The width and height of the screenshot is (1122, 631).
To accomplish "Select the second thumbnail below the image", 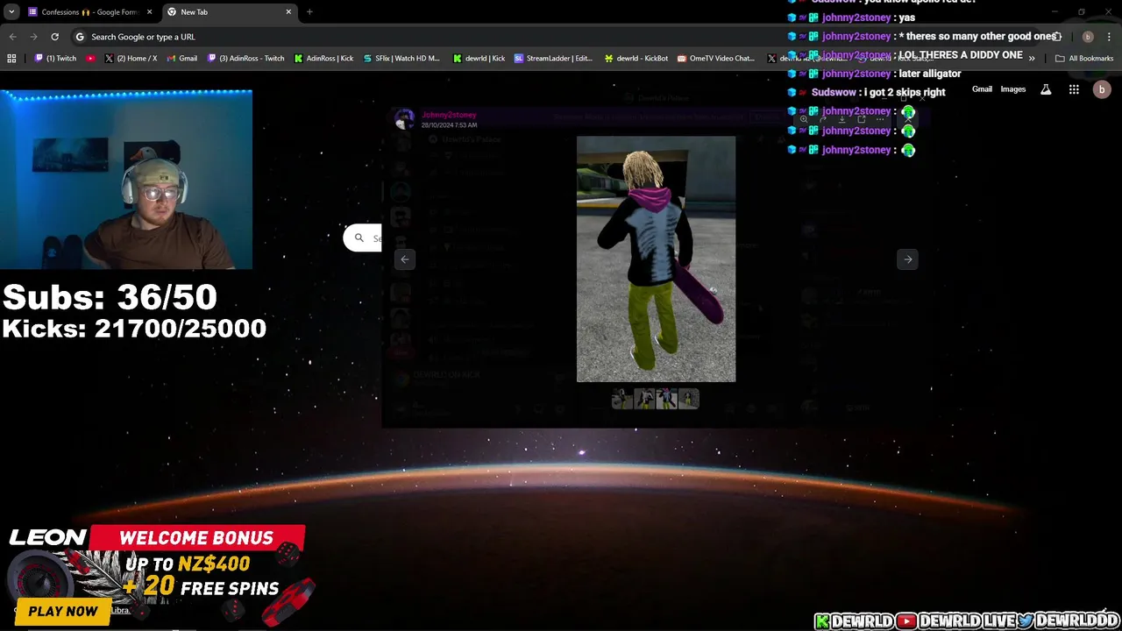I will [644, 399].
